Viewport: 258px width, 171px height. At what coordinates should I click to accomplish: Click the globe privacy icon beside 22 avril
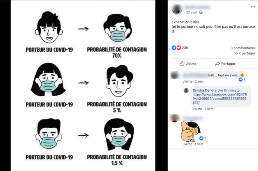(x=201, y=12)
